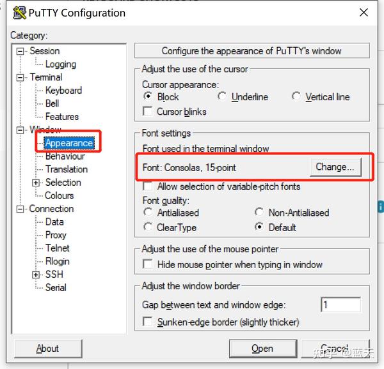Collapse the Connection tree node

(20, 209)
